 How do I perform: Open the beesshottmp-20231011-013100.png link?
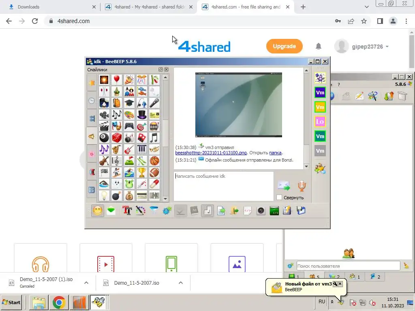coord(211,153)
